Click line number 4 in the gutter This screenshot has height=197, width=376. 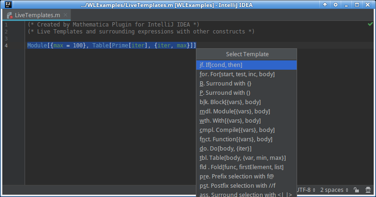pyautogui.click(x=6, y=46)
